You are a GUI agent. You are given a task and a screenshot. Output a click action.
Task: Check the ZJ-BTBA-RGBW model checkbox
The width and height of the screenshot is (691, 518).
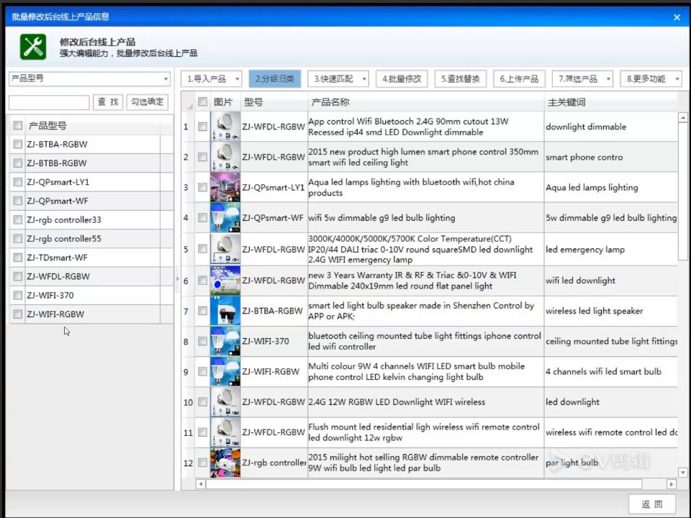coord(17,144)
